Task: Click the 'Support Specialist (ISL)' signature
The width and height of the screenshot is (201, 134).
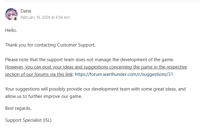Action: click(x=28, y=120)
